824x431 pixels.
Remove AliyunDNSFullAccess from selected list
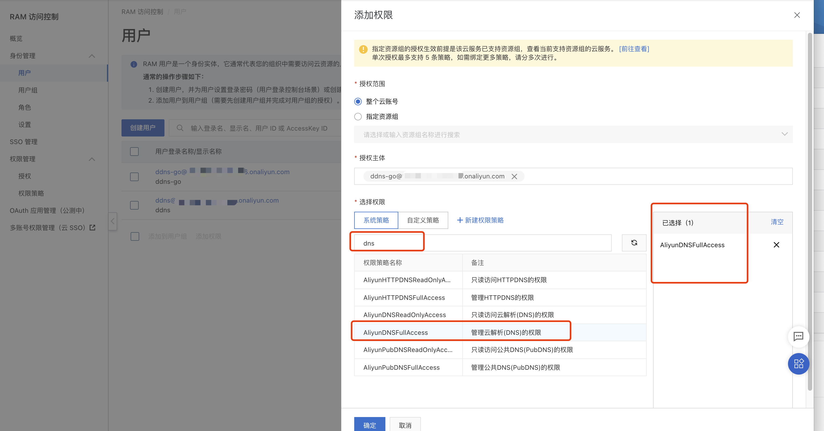[776, 245]
